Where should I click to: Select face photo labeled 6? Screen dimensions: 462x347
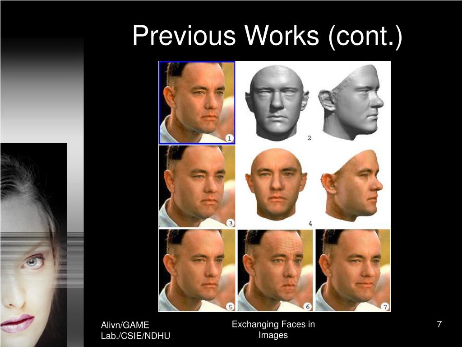[x=275, y=270]
